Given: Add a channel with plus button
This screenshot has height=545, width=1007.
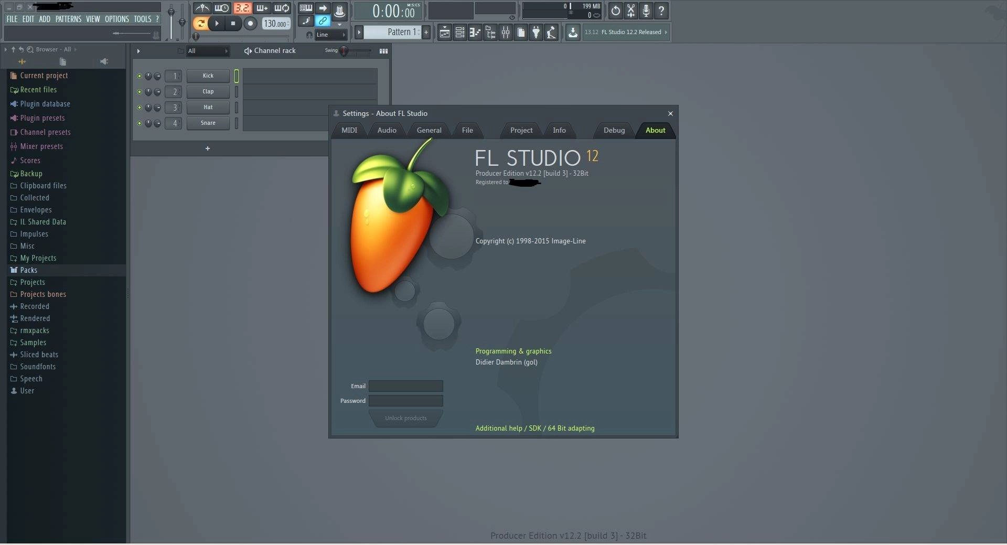Looking at the screenshot, I should coord(208,148).
